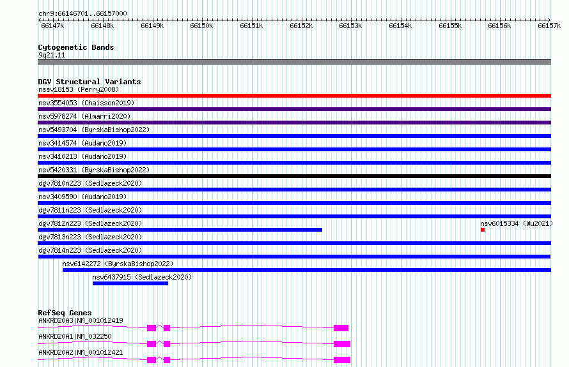Click the red nssv18153 variant bar
Viewport: 569px width, 367px height.
pos(294,96)
